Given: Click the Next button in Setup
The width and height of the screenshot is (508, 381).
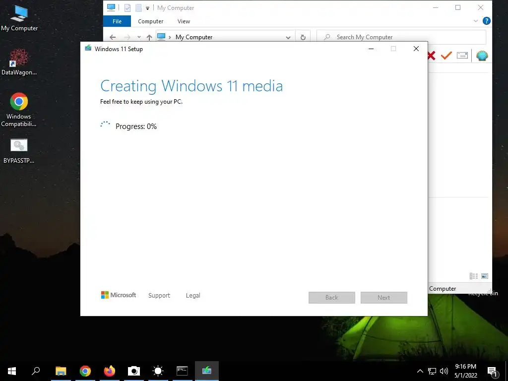Looking at the screenshot, I should point(383,298).
